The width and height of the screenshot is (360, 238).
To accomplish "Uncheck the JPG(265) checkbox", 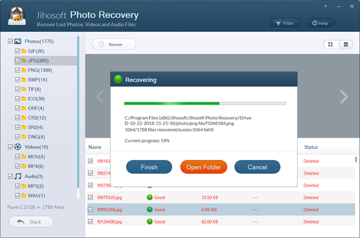I will [x=17, y=61].
